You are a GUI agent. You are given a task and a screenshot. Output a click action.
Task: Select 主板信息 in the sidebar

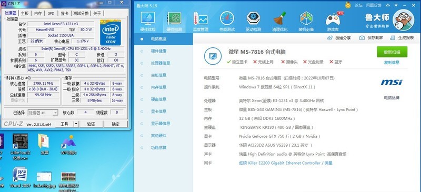164,75
